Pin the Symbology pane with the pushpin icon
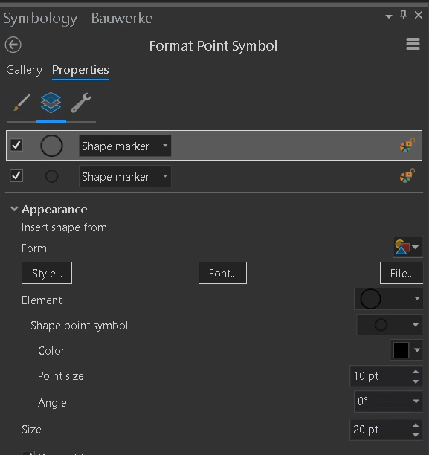 pos(403,15)
